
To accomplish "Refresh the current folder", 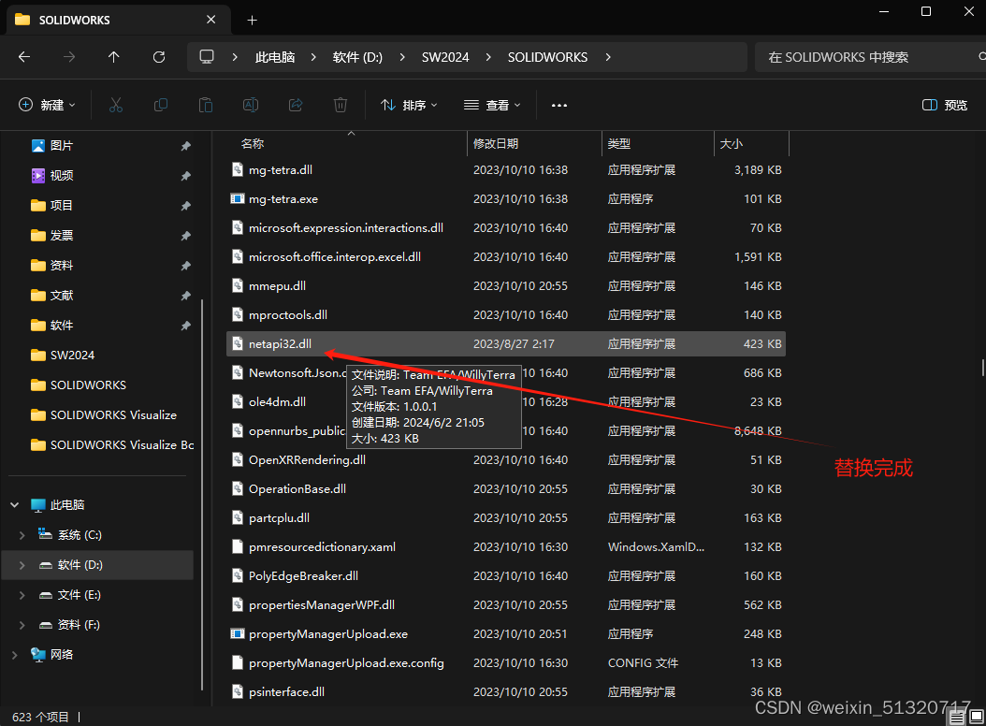I will (x=159, y=57).
